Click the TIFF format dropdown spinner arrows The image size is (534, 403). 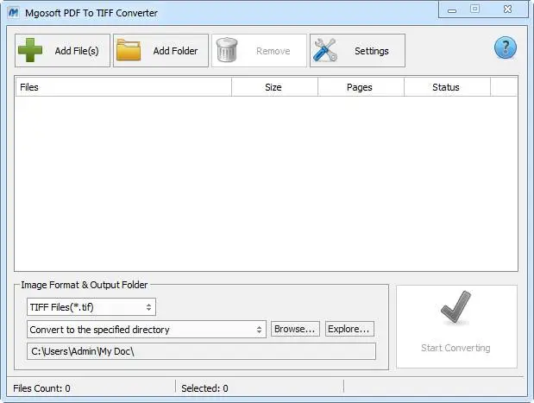[x=149, y=307]
